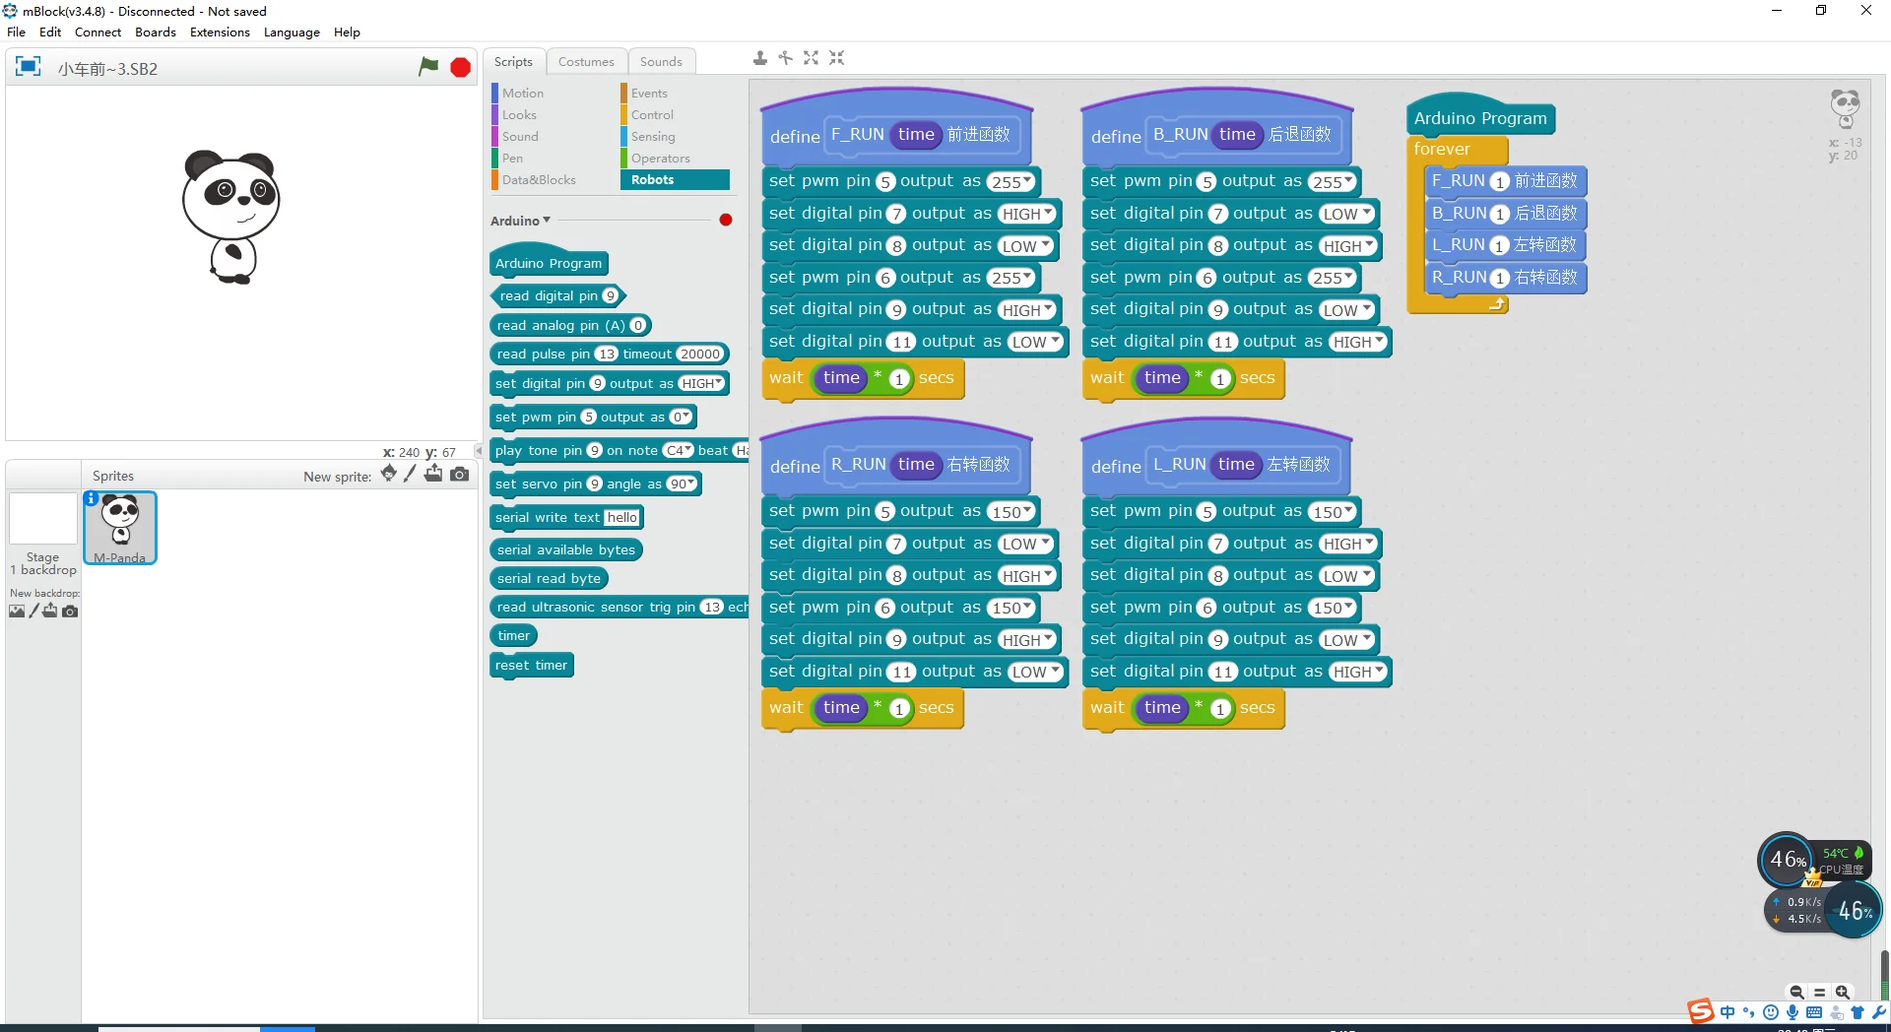Click the green flag to run program

(x=428, y=67)
